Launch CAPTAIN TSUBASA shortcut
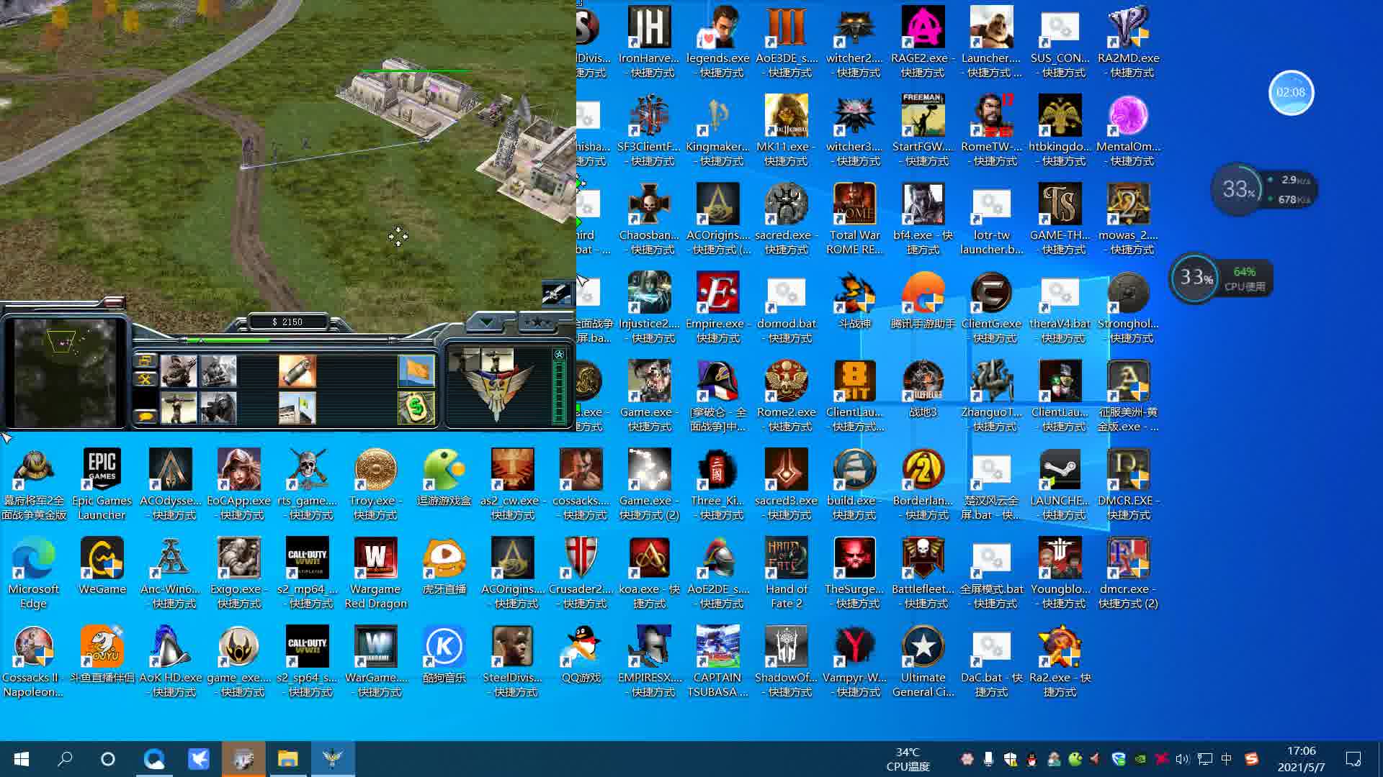This screenshot has width=1383, height=777. pyautogui.click(x=717, y=661)
